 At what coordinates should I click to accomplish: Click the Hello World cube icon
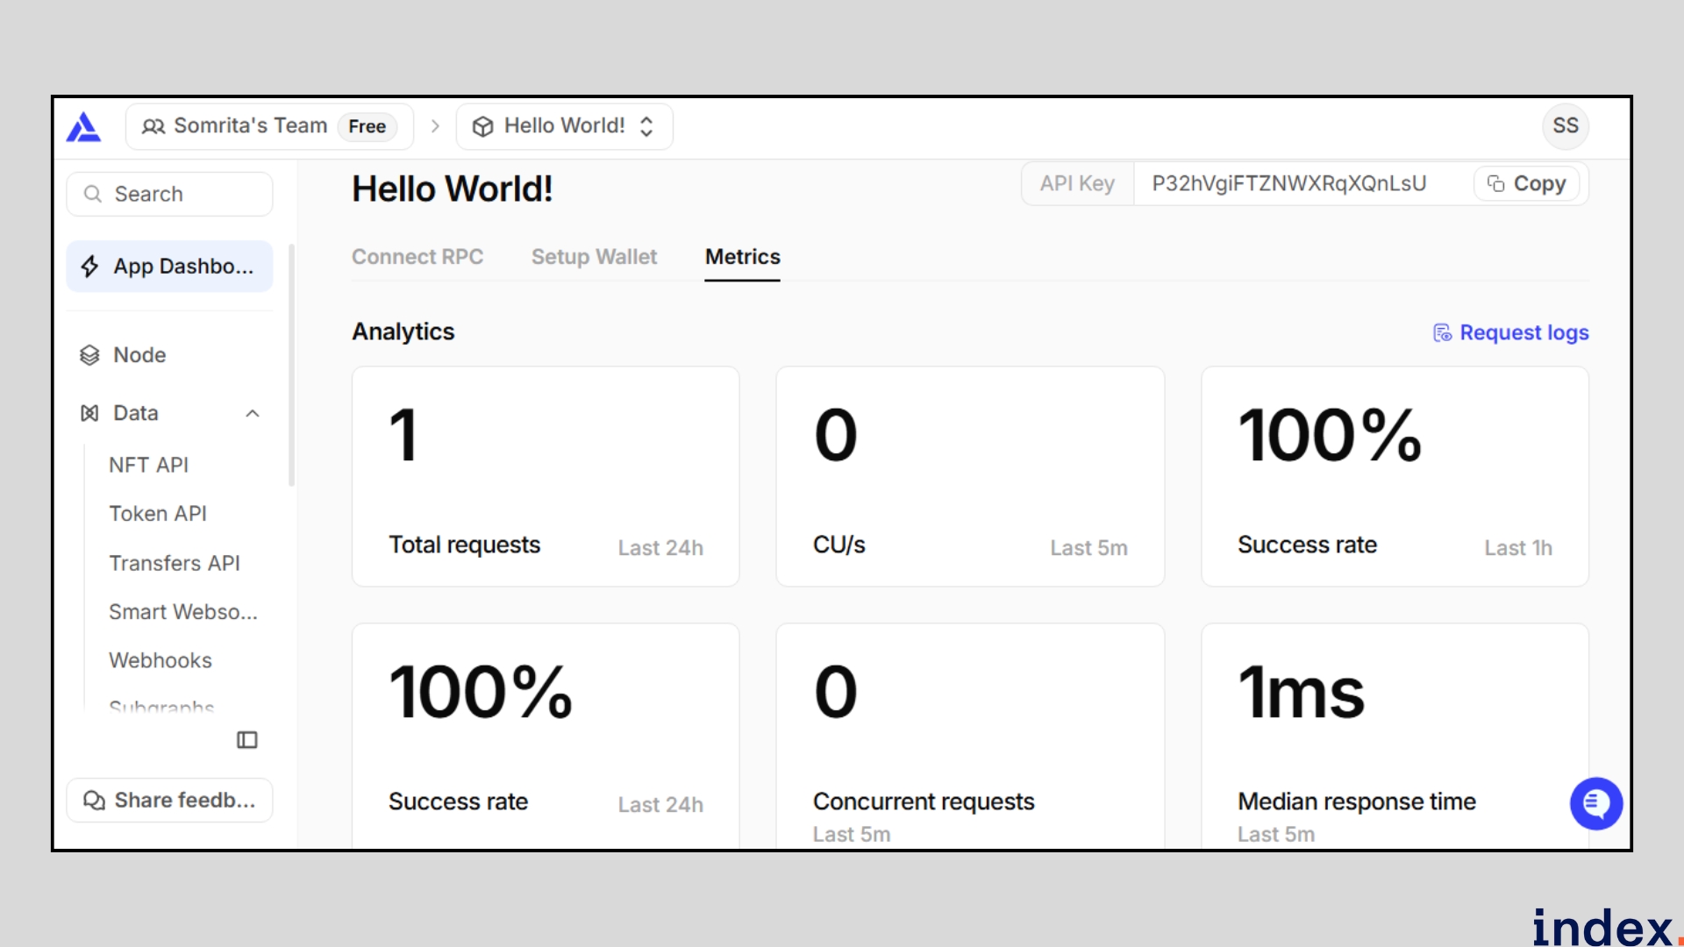pyautogui.click(x=482, y=127)
